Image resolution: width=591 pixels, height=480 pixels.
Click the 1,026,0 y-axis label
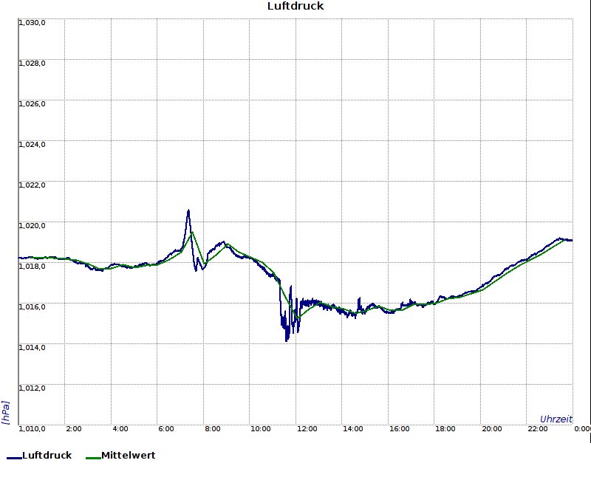pyautogui.click(x=32, y=104)
